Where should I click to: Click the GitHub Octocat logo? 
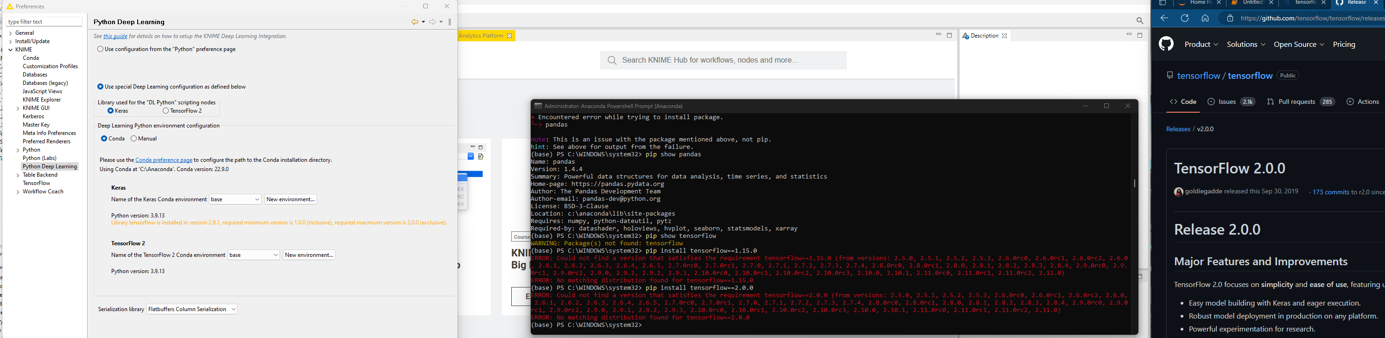pos(1166,44)
